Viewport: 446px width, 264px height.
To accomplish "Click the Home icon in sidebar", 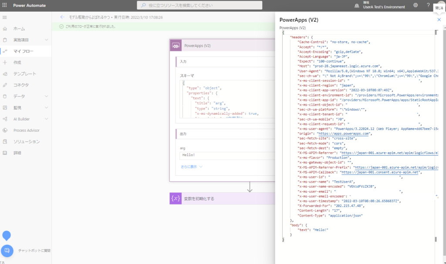I will click(5, 29).
